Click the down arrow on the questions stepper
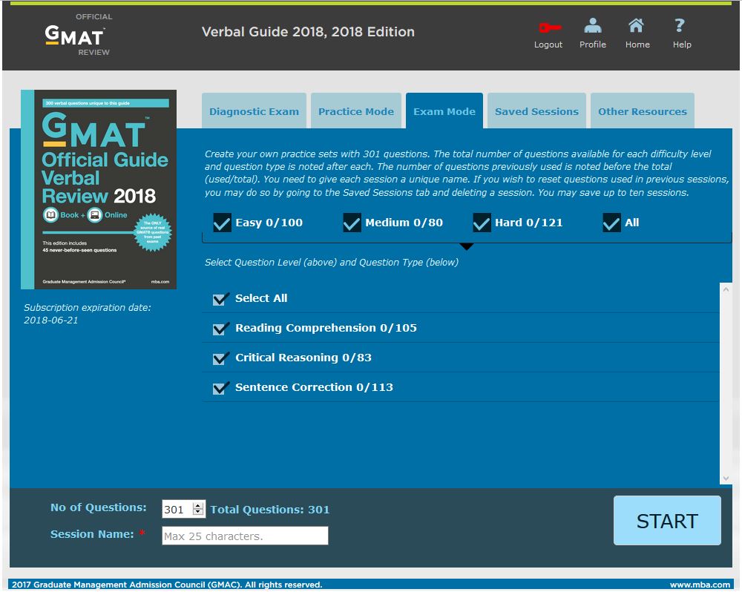 coord(197,511)
